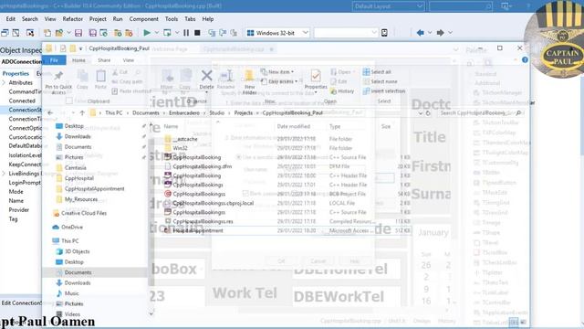Run the project with the green play icon
The image size is (584, 329).
coord(147,33)
